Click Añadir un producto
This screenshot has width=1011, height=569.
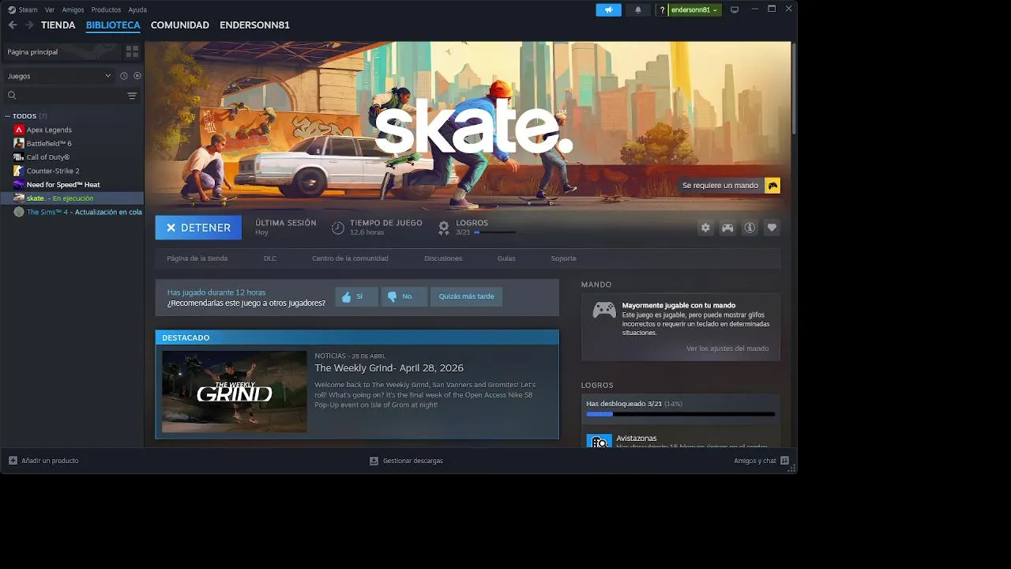[x=43, y=461]
